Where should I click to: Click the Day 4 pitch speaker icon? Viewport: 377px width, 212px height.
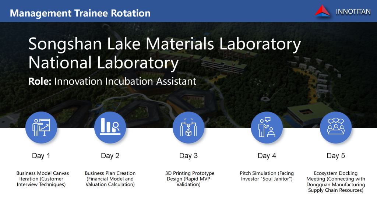click(267, 127)
